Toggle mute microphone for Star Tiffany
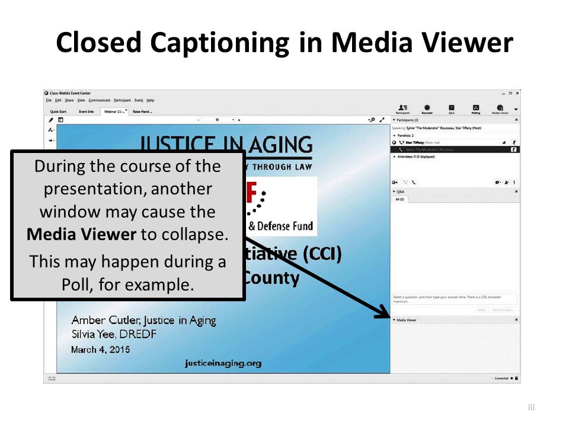The image size is (569, 427). (514, 142)
